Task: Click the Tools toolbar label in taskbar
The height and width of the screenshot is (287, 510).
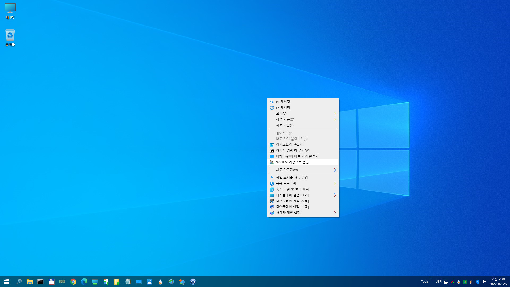Action: (424, 282)
